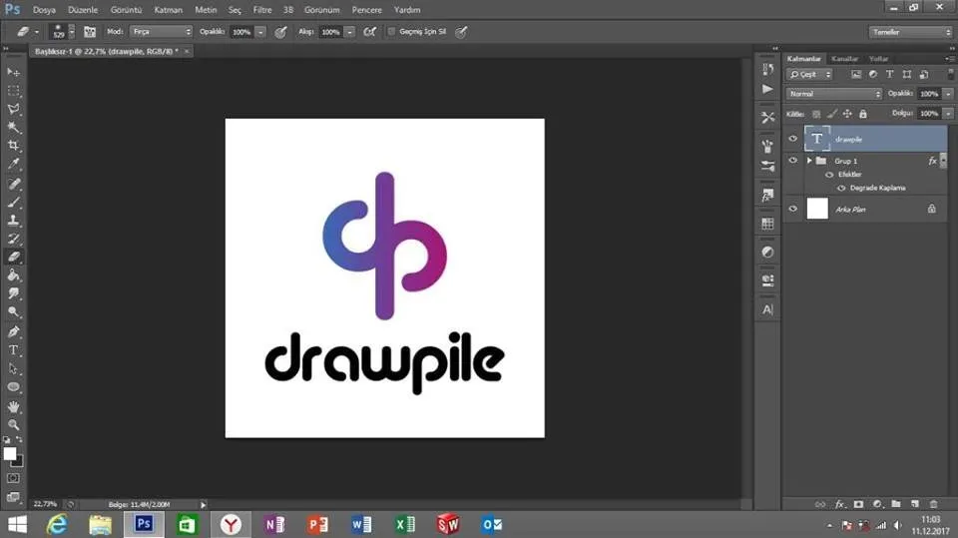The image size is (958, 538).
Task: Click the add layer style fx button
Action: point(839,504)
